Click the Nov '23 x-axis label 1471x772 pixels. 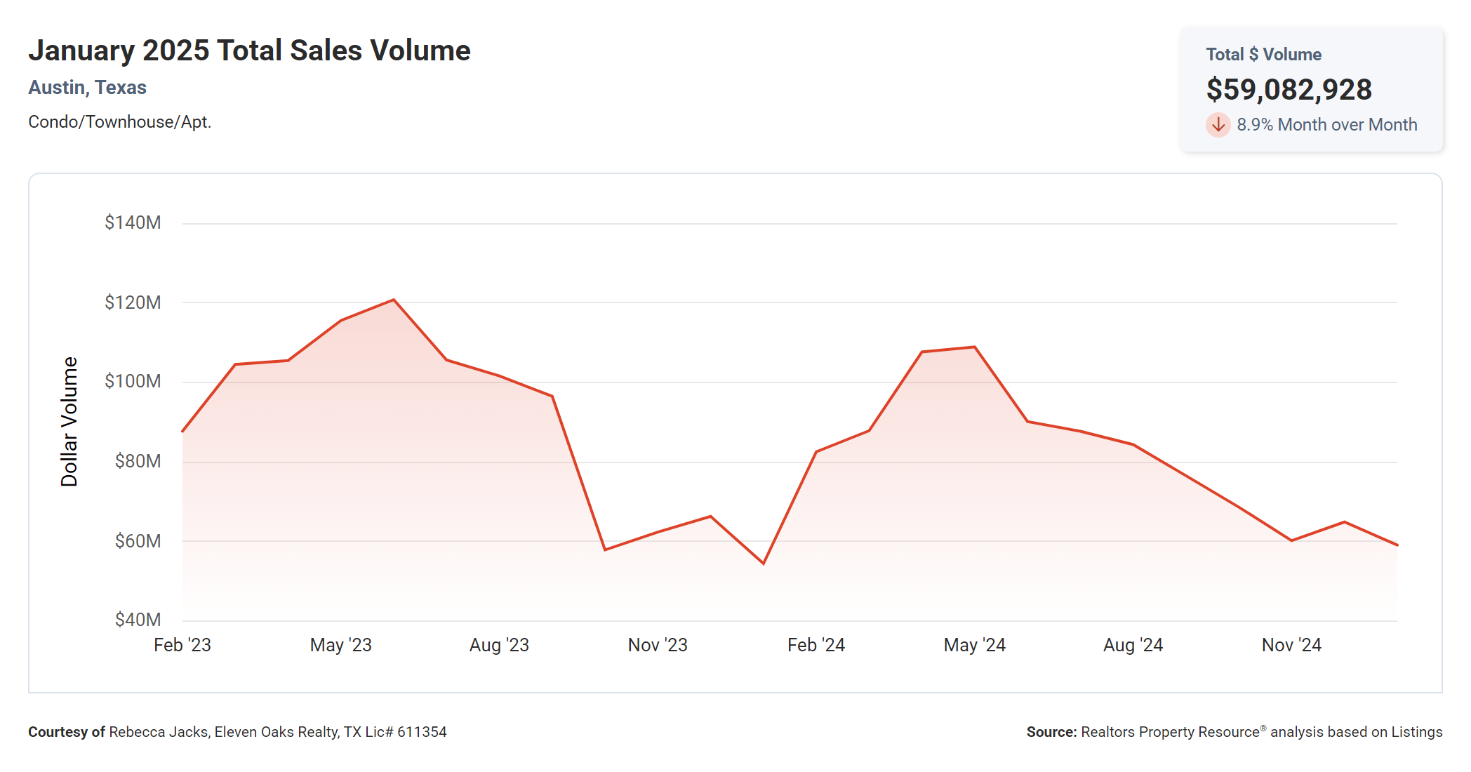tap(658, 645)
